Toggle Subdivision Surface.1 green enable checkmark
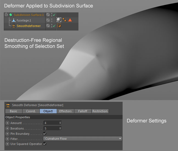Viewport: 178px width, 151px height. pos(54,15)
